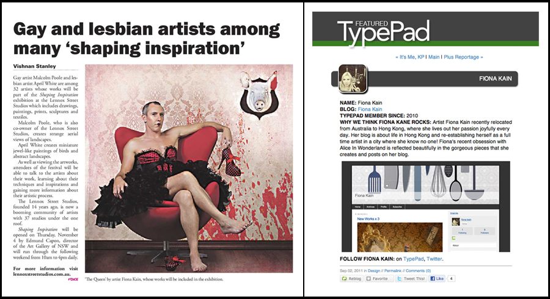
Task: Click Fiona Kain's profile avatar photo
Action: pos(353,79)
